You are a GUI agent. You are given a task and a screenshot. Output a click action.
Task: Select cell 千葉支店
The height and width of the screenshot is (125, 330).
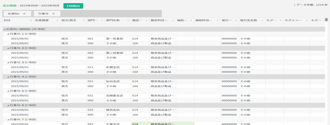point(118,123)
